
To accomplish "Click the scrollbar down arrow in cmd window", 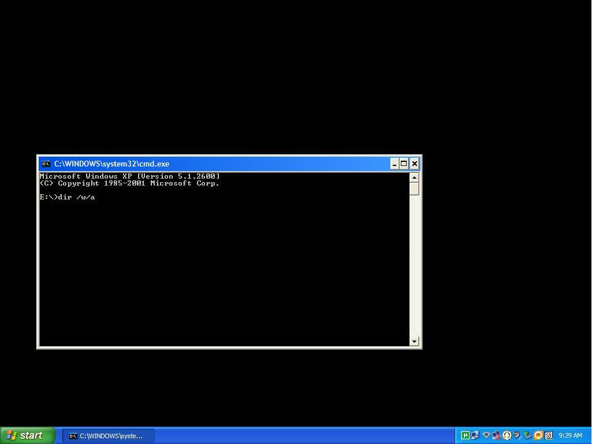I will tap(414, 341).
